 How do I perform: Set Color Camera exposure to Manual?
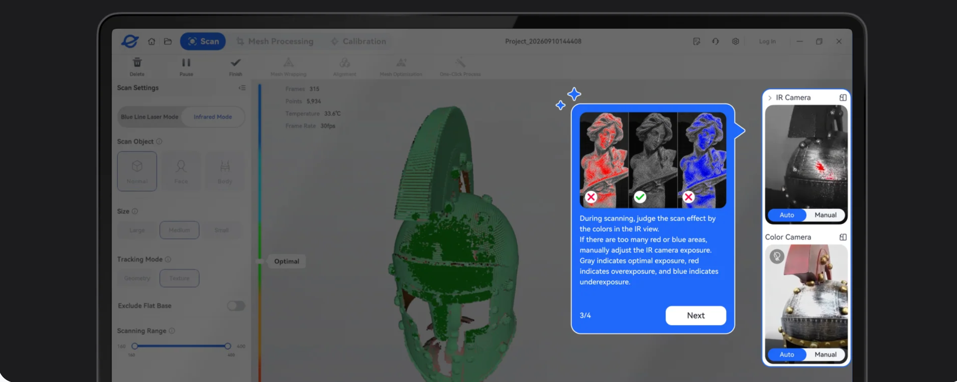pos(825,354)
